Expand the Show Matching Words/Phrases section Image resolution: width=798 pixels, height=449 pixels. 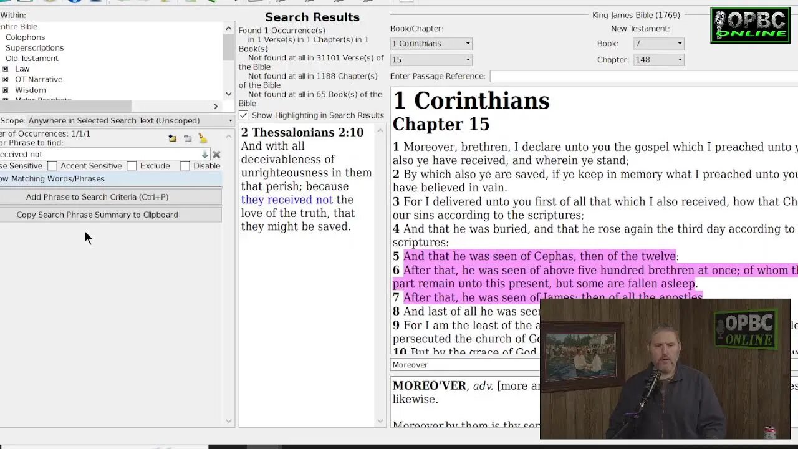point(111,179)
